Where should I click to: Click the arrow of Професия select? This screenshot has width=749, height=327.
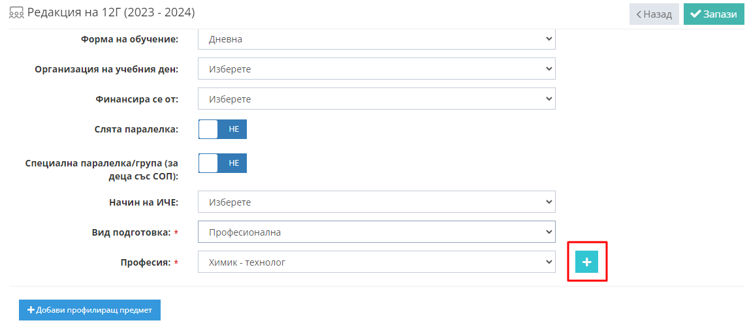pos(548,262)
